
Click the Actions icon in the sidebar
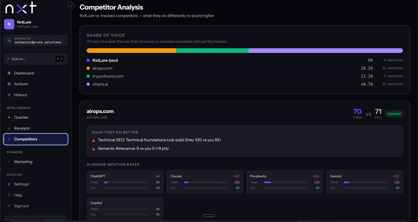pyautogui.click(x=9, y=84)
